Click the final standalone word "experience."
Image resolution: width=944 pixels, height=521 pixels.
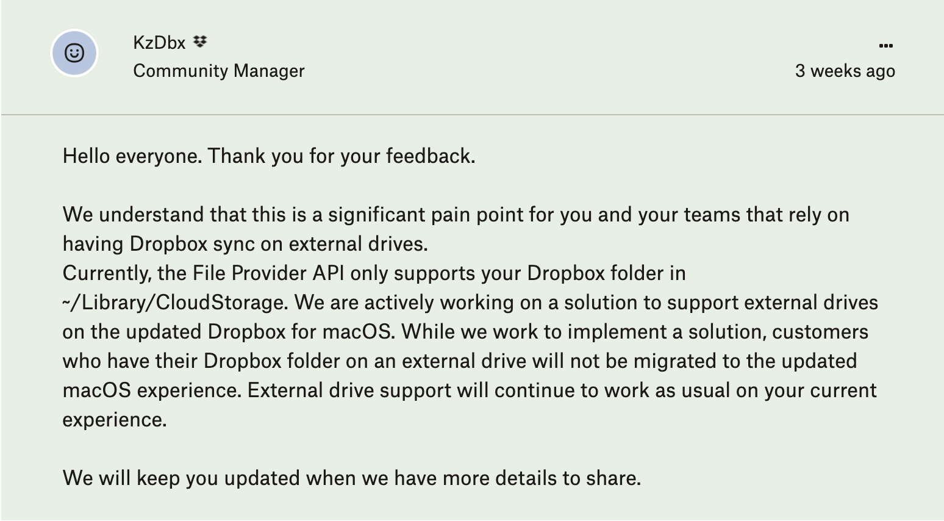[114, 420]
